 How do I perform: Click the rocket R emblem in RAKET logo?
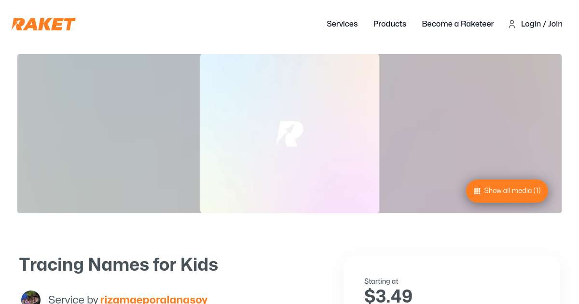point(19,24)
